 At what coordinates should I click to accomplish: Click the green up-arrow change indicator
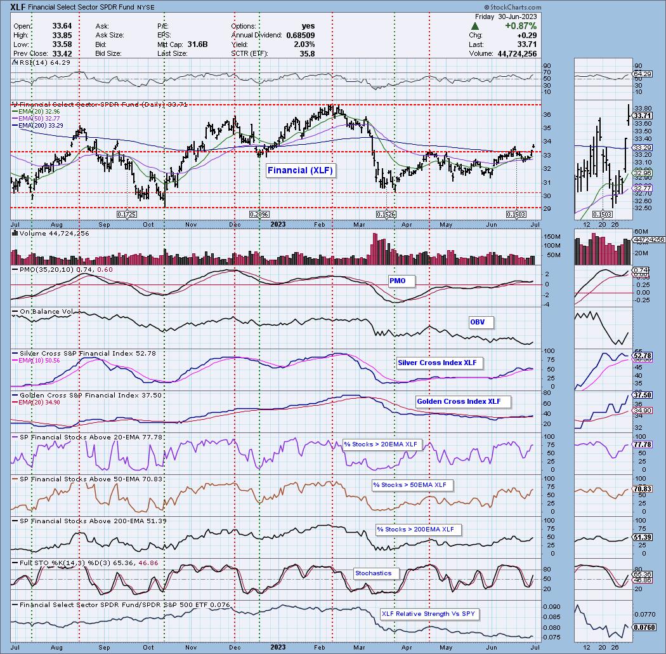[476, 27]
